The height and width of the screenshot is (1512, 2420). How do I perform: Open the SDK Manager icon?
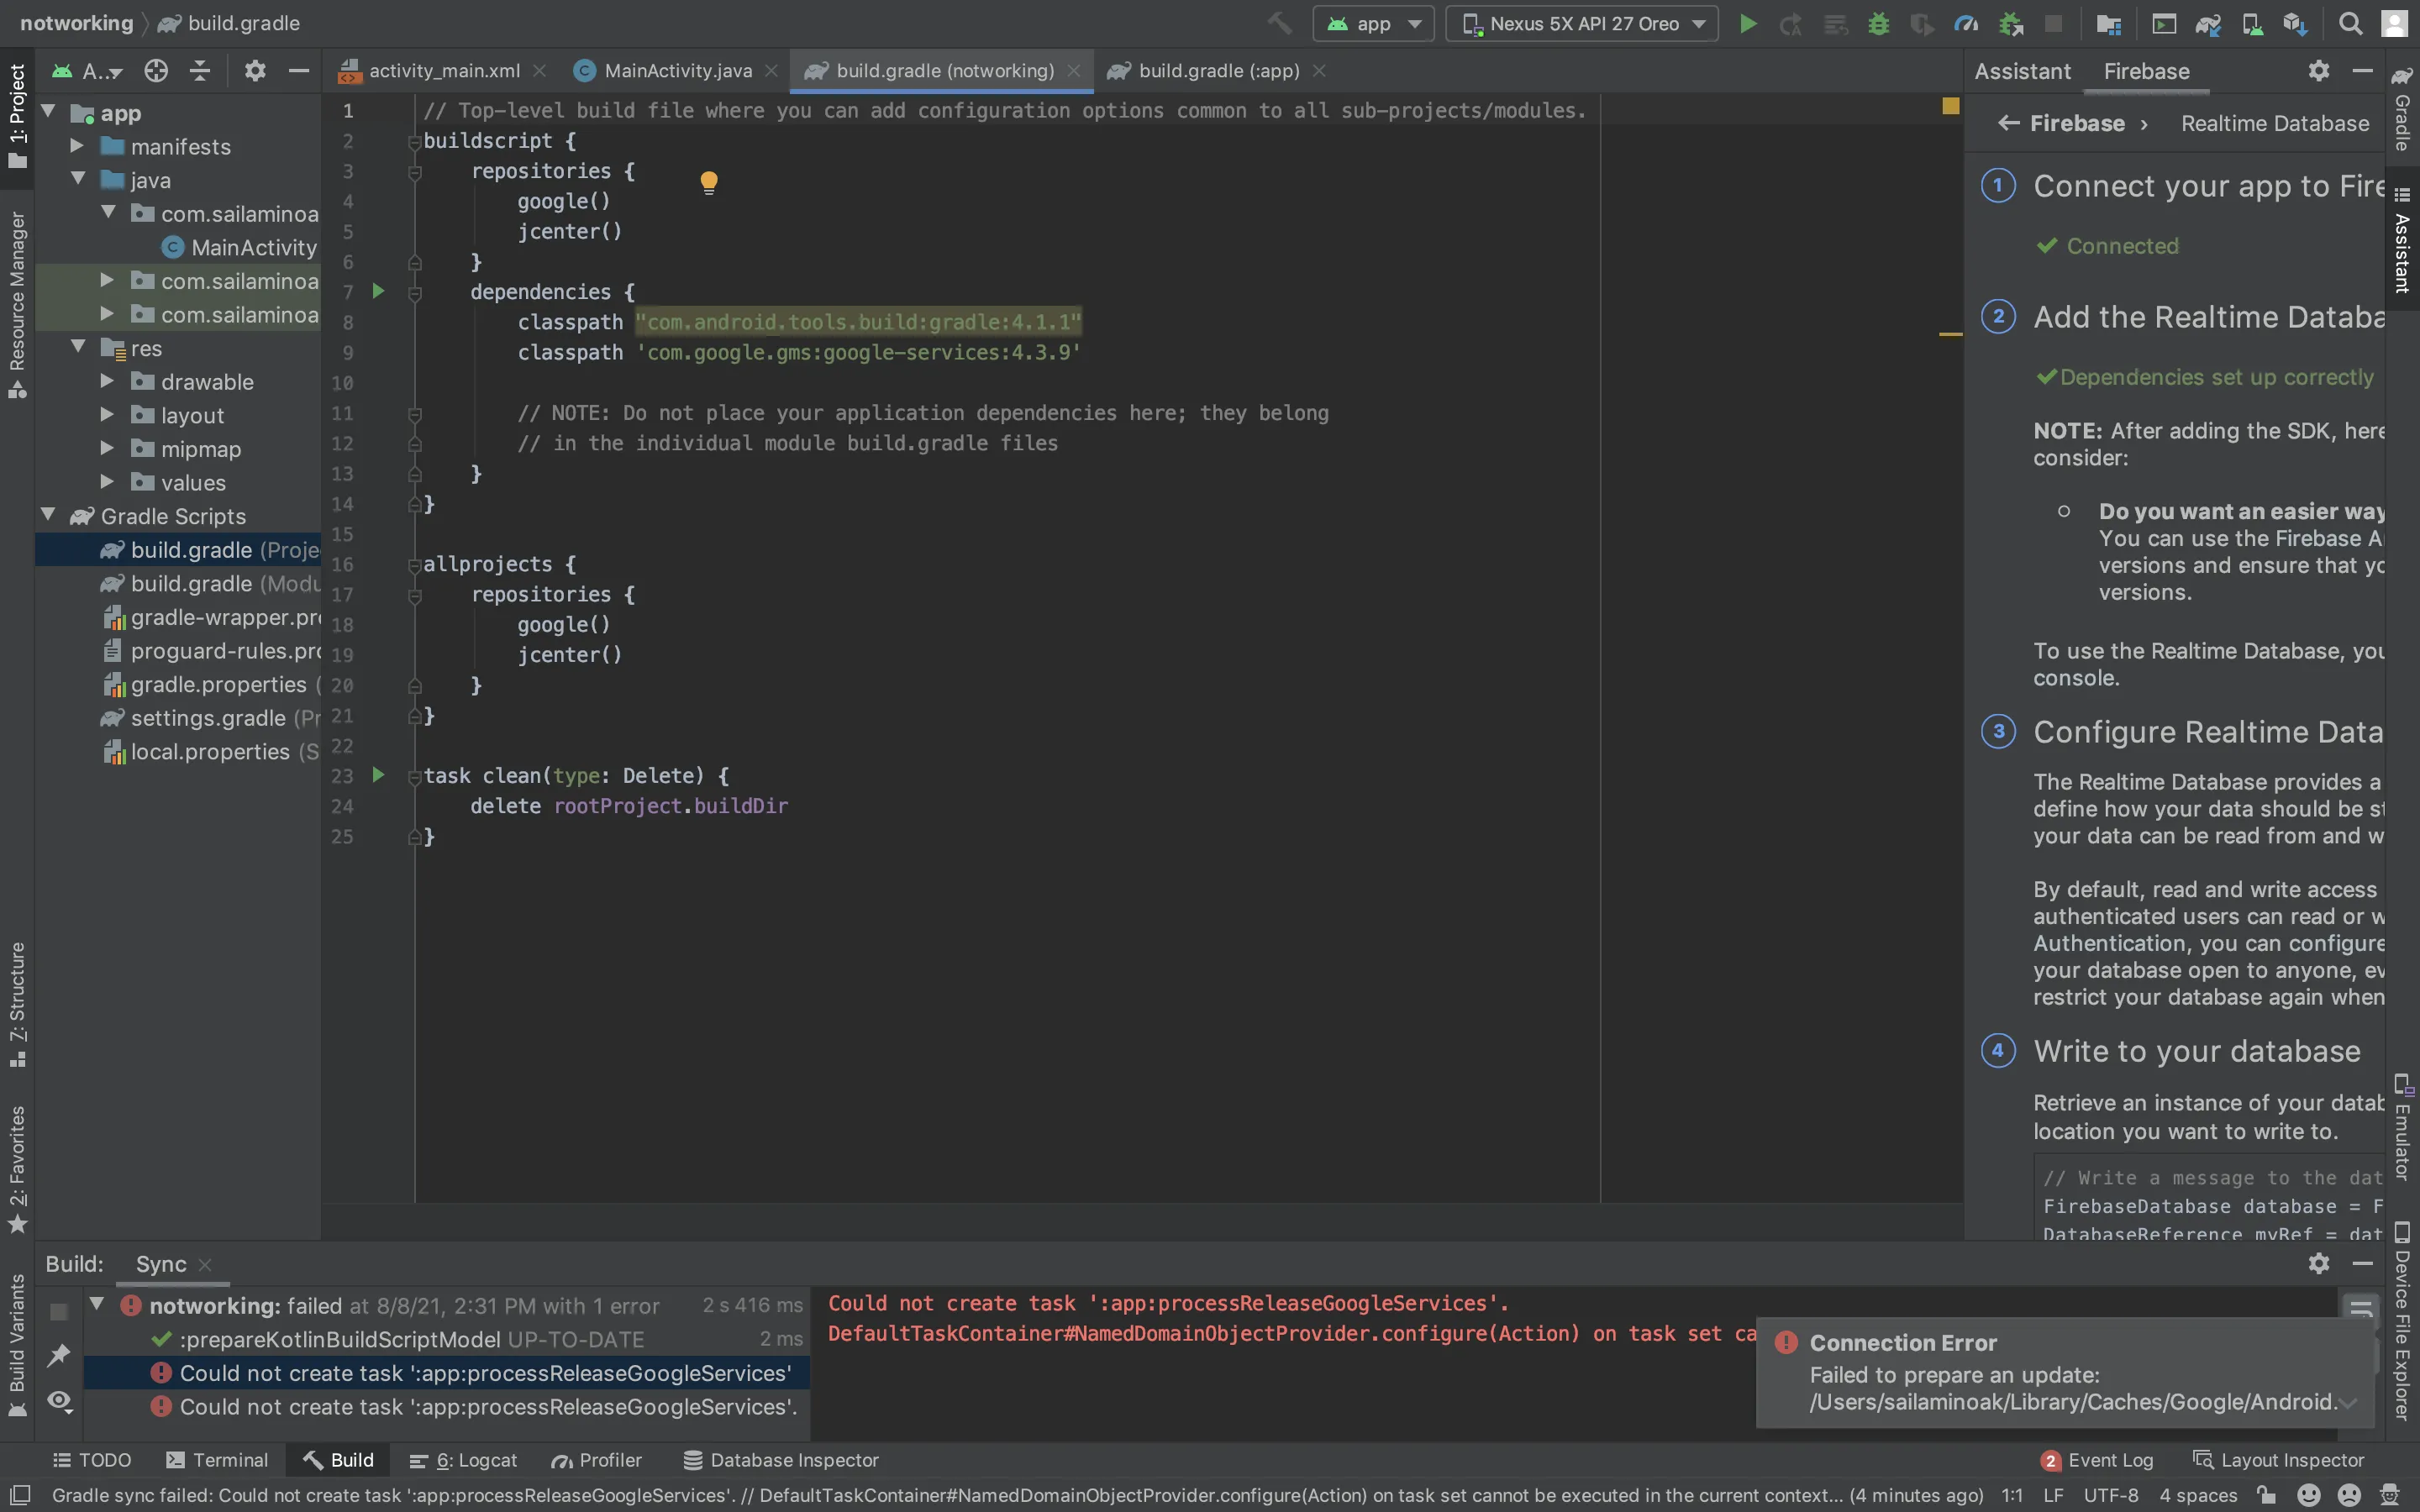click(x=2294, y=24)
